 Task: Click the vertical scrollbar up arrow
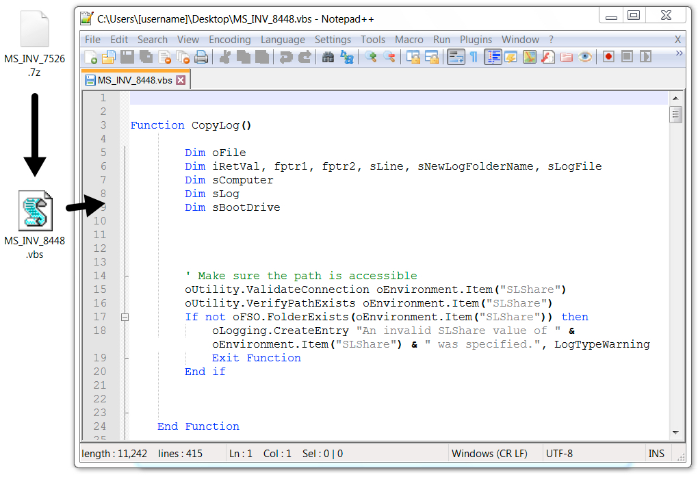675,98
